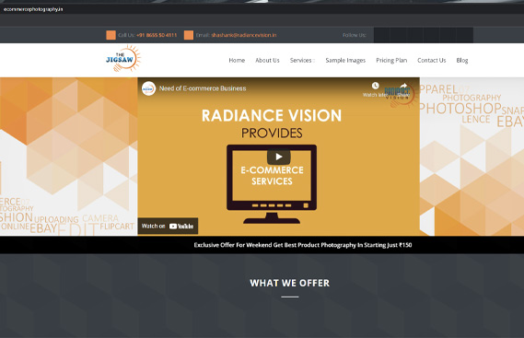The image size is (524, 338).
Task: Play the Need of E-commerce Business video
Action: pos(278,157)
